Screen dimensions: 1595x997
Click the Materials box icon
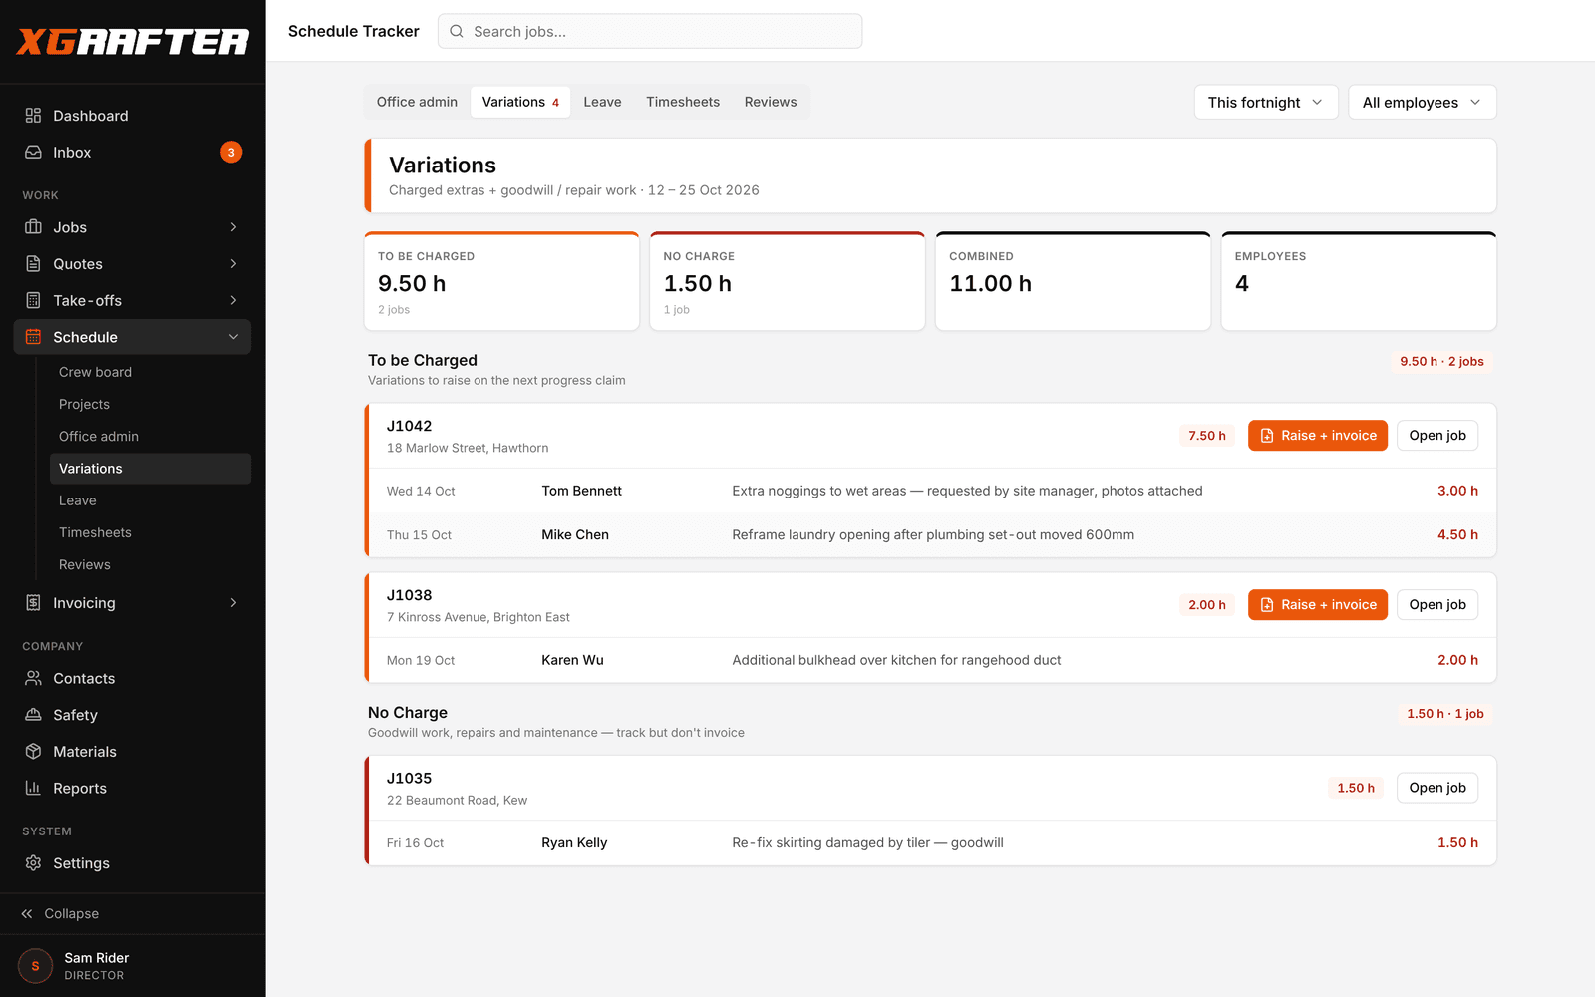click(33, 752)
